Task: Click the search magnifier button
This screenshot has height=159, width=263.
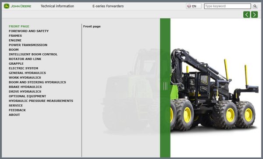Action: 255,6
